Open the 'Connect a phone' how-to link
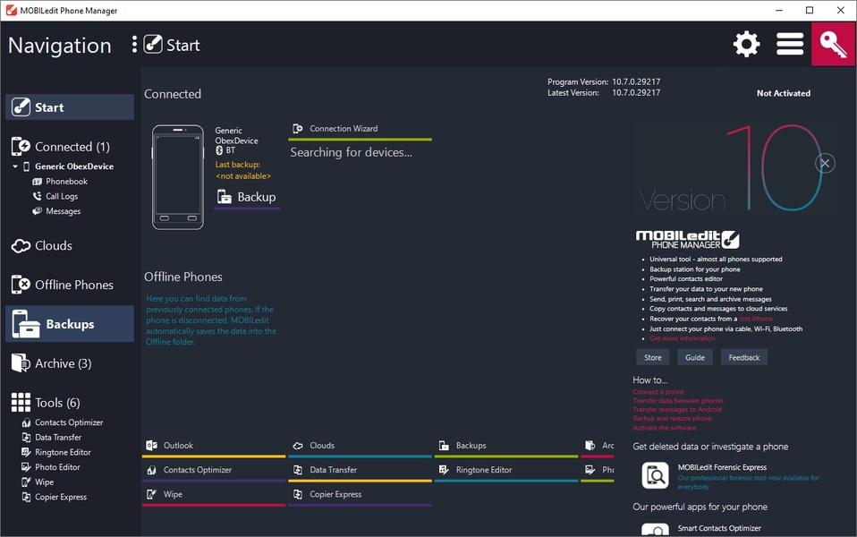 click(658, 392)
